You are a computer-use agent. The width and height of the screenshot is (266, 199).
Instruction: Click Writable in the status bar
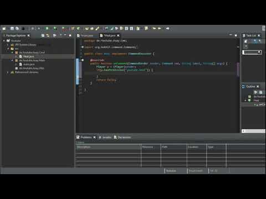(x=171, y=171)
